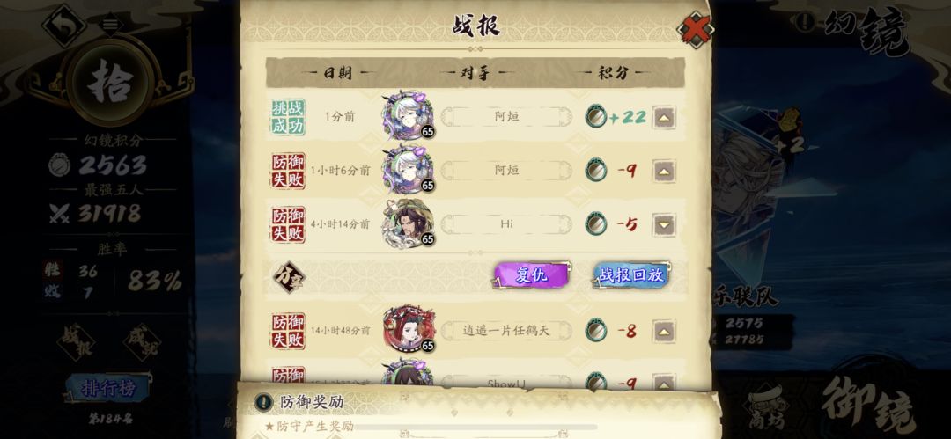
Task: Tap the 逍遥一片任鹤天 opponent avatar
Action: (409, 329)
